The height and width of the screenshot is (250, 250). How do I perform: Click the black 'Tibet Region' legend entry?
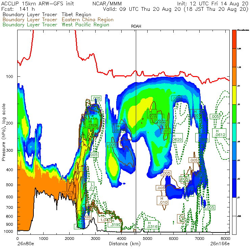[76, 15]
